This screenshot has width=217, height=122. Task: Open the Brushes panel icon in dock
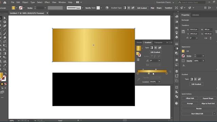(177, 33)
